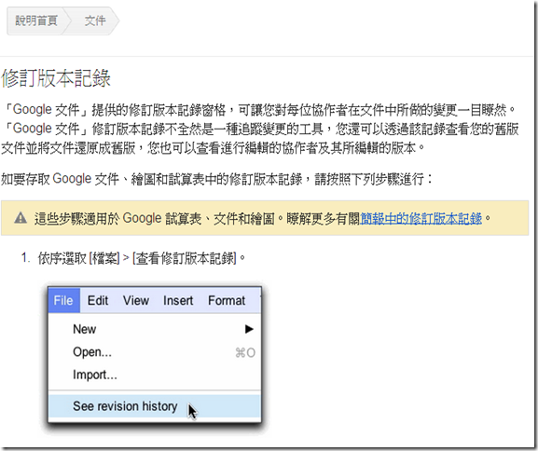Choose Import... from File menu

155,375
